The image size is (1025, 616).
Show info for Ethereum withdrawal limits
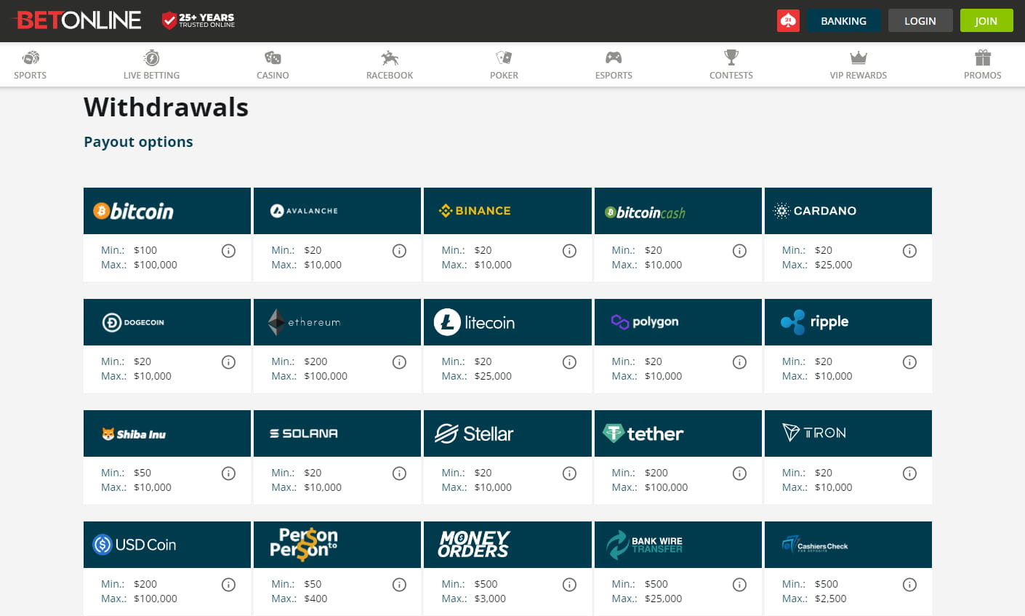tap(399, 362)
